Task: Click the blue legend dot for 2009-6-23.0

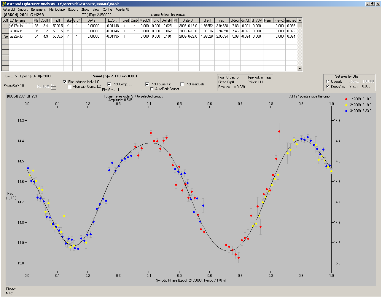Action: [x=346, y=111]
